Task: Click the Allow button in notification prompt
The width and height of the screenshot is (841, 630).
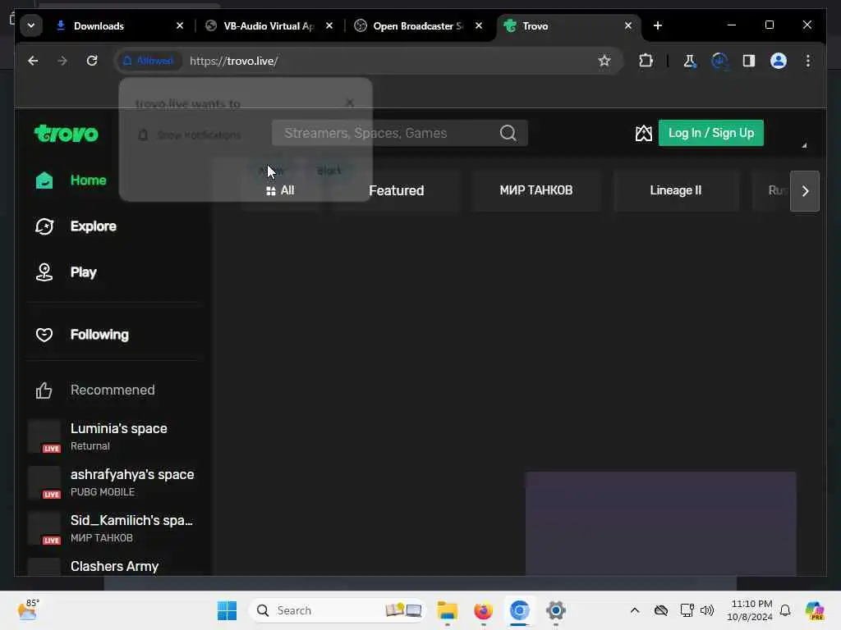Action: point(272,171)
